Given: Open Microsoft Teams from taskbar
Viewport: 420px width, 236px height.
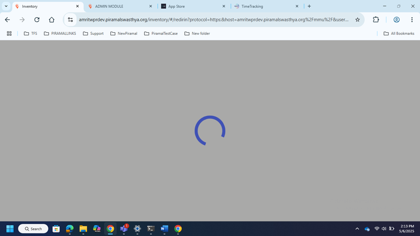Looking at the screenshot, I should coord(124,229).
